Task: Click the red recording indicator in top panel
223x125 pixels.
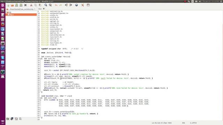Action: pos(185,1)
